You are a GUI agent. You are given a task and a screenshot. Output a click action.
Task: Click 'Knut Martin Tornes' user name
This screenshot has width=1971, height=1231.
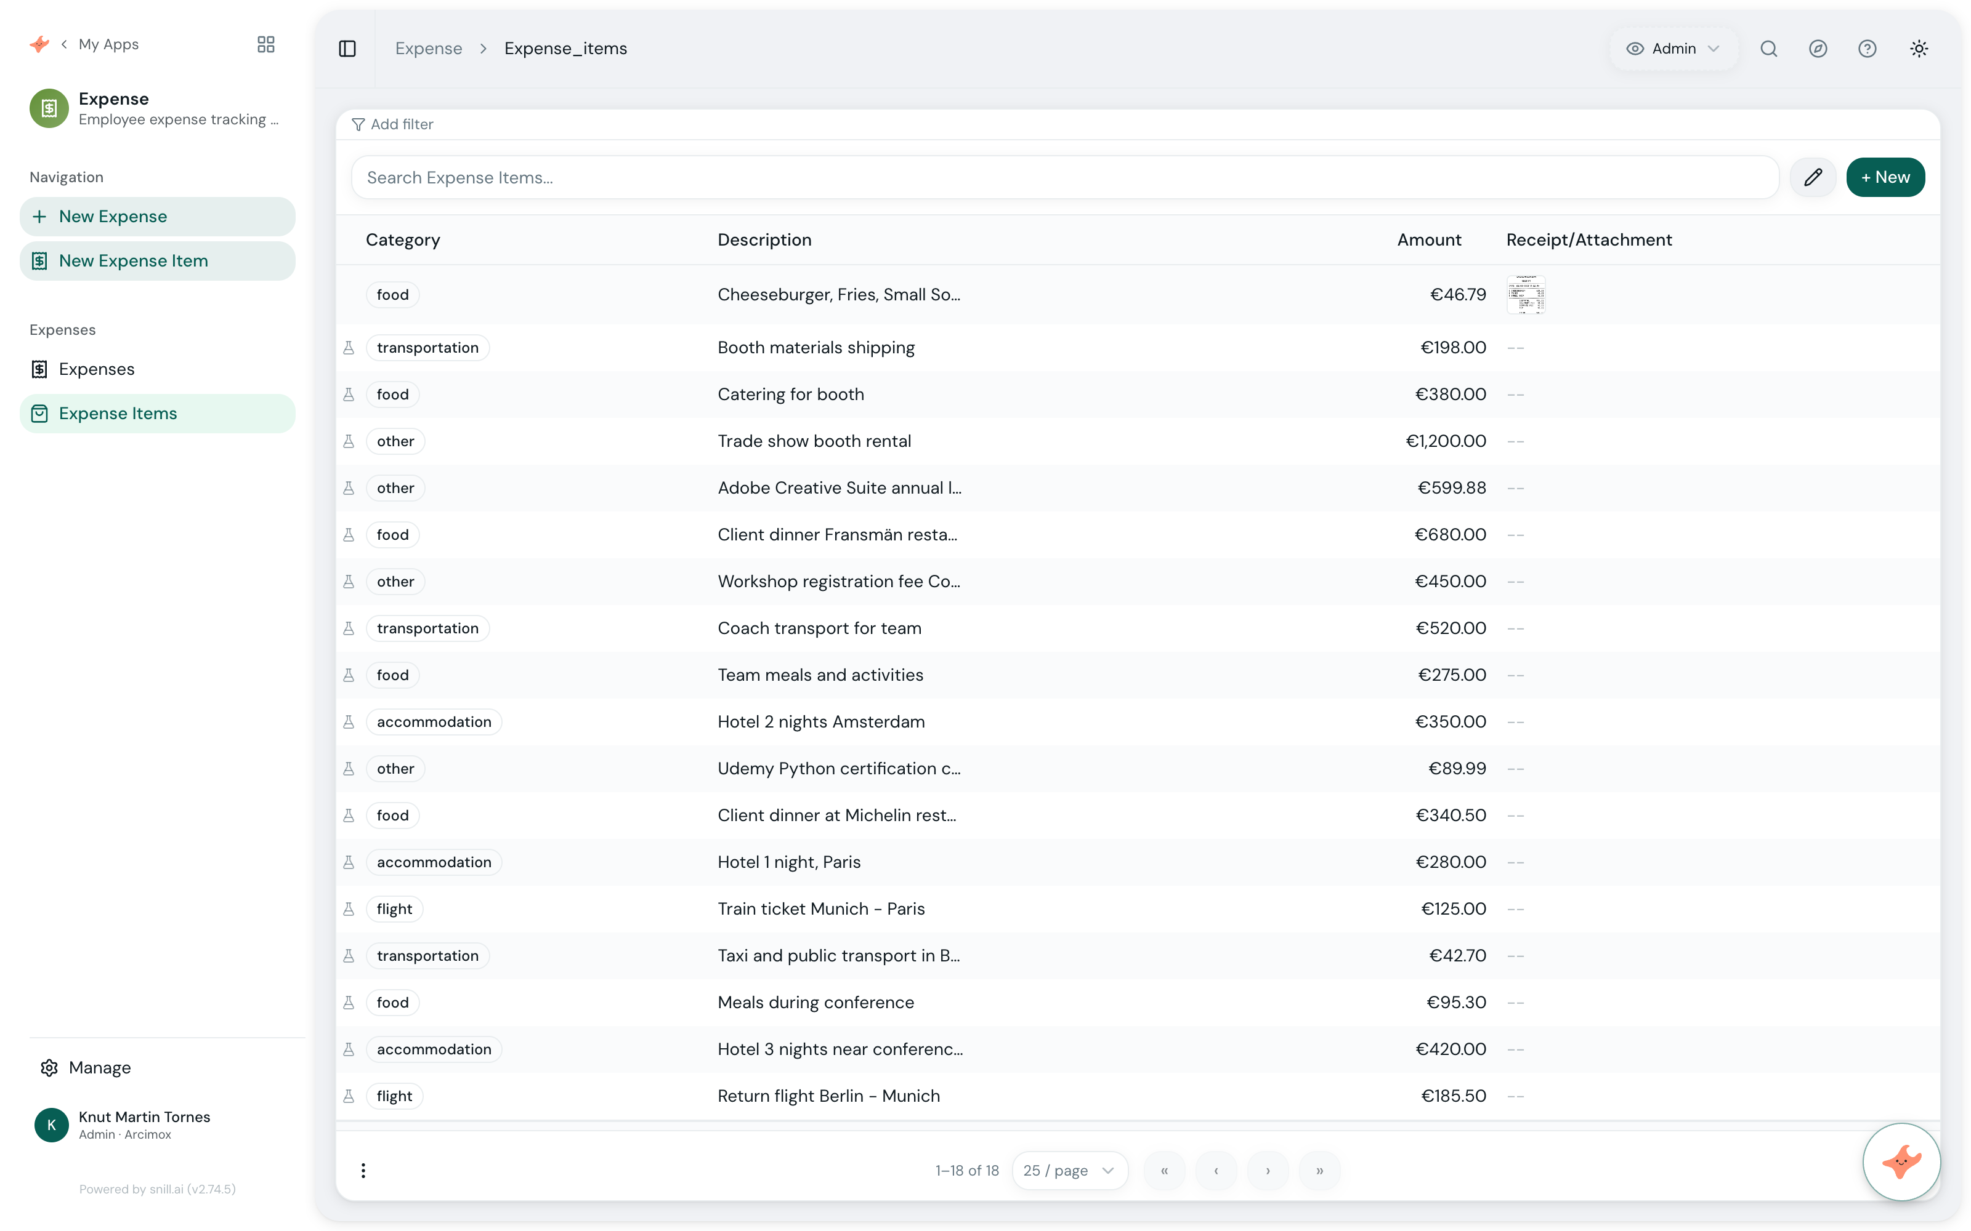click(144, 1117)
